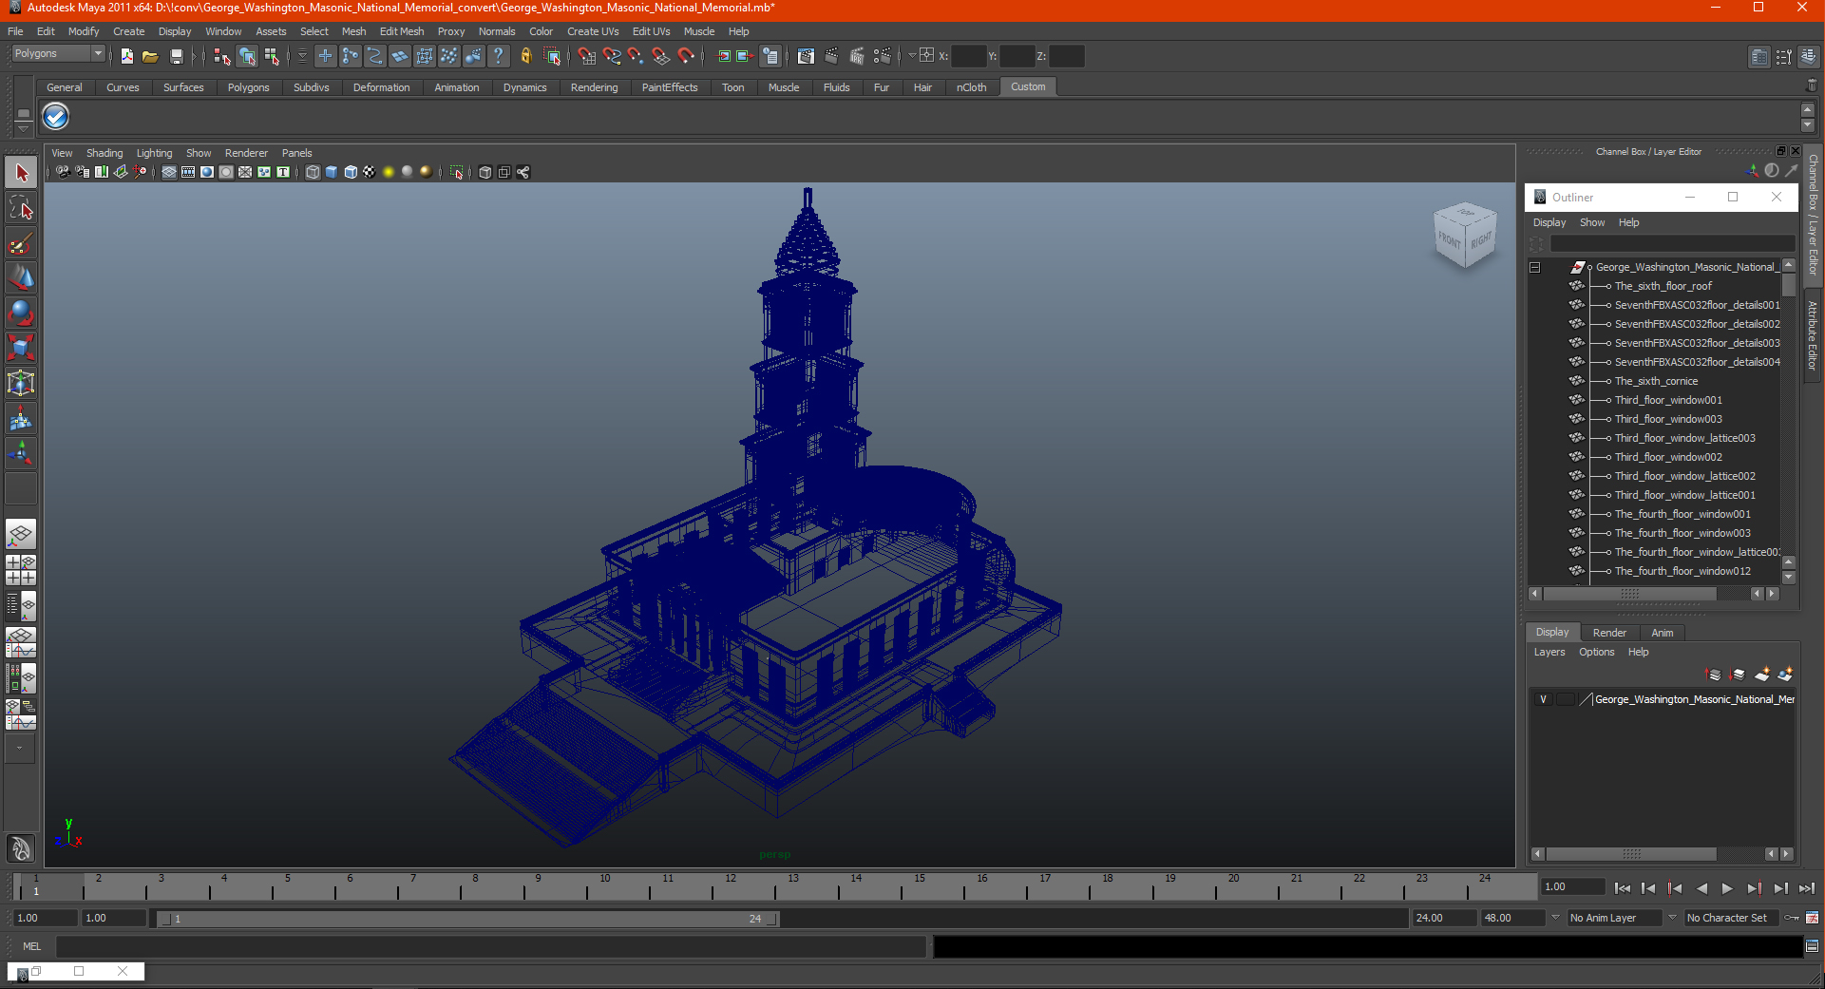Click the MEL command input field
Viewport: 1825px width, 989px height.
tap(490, 946)
